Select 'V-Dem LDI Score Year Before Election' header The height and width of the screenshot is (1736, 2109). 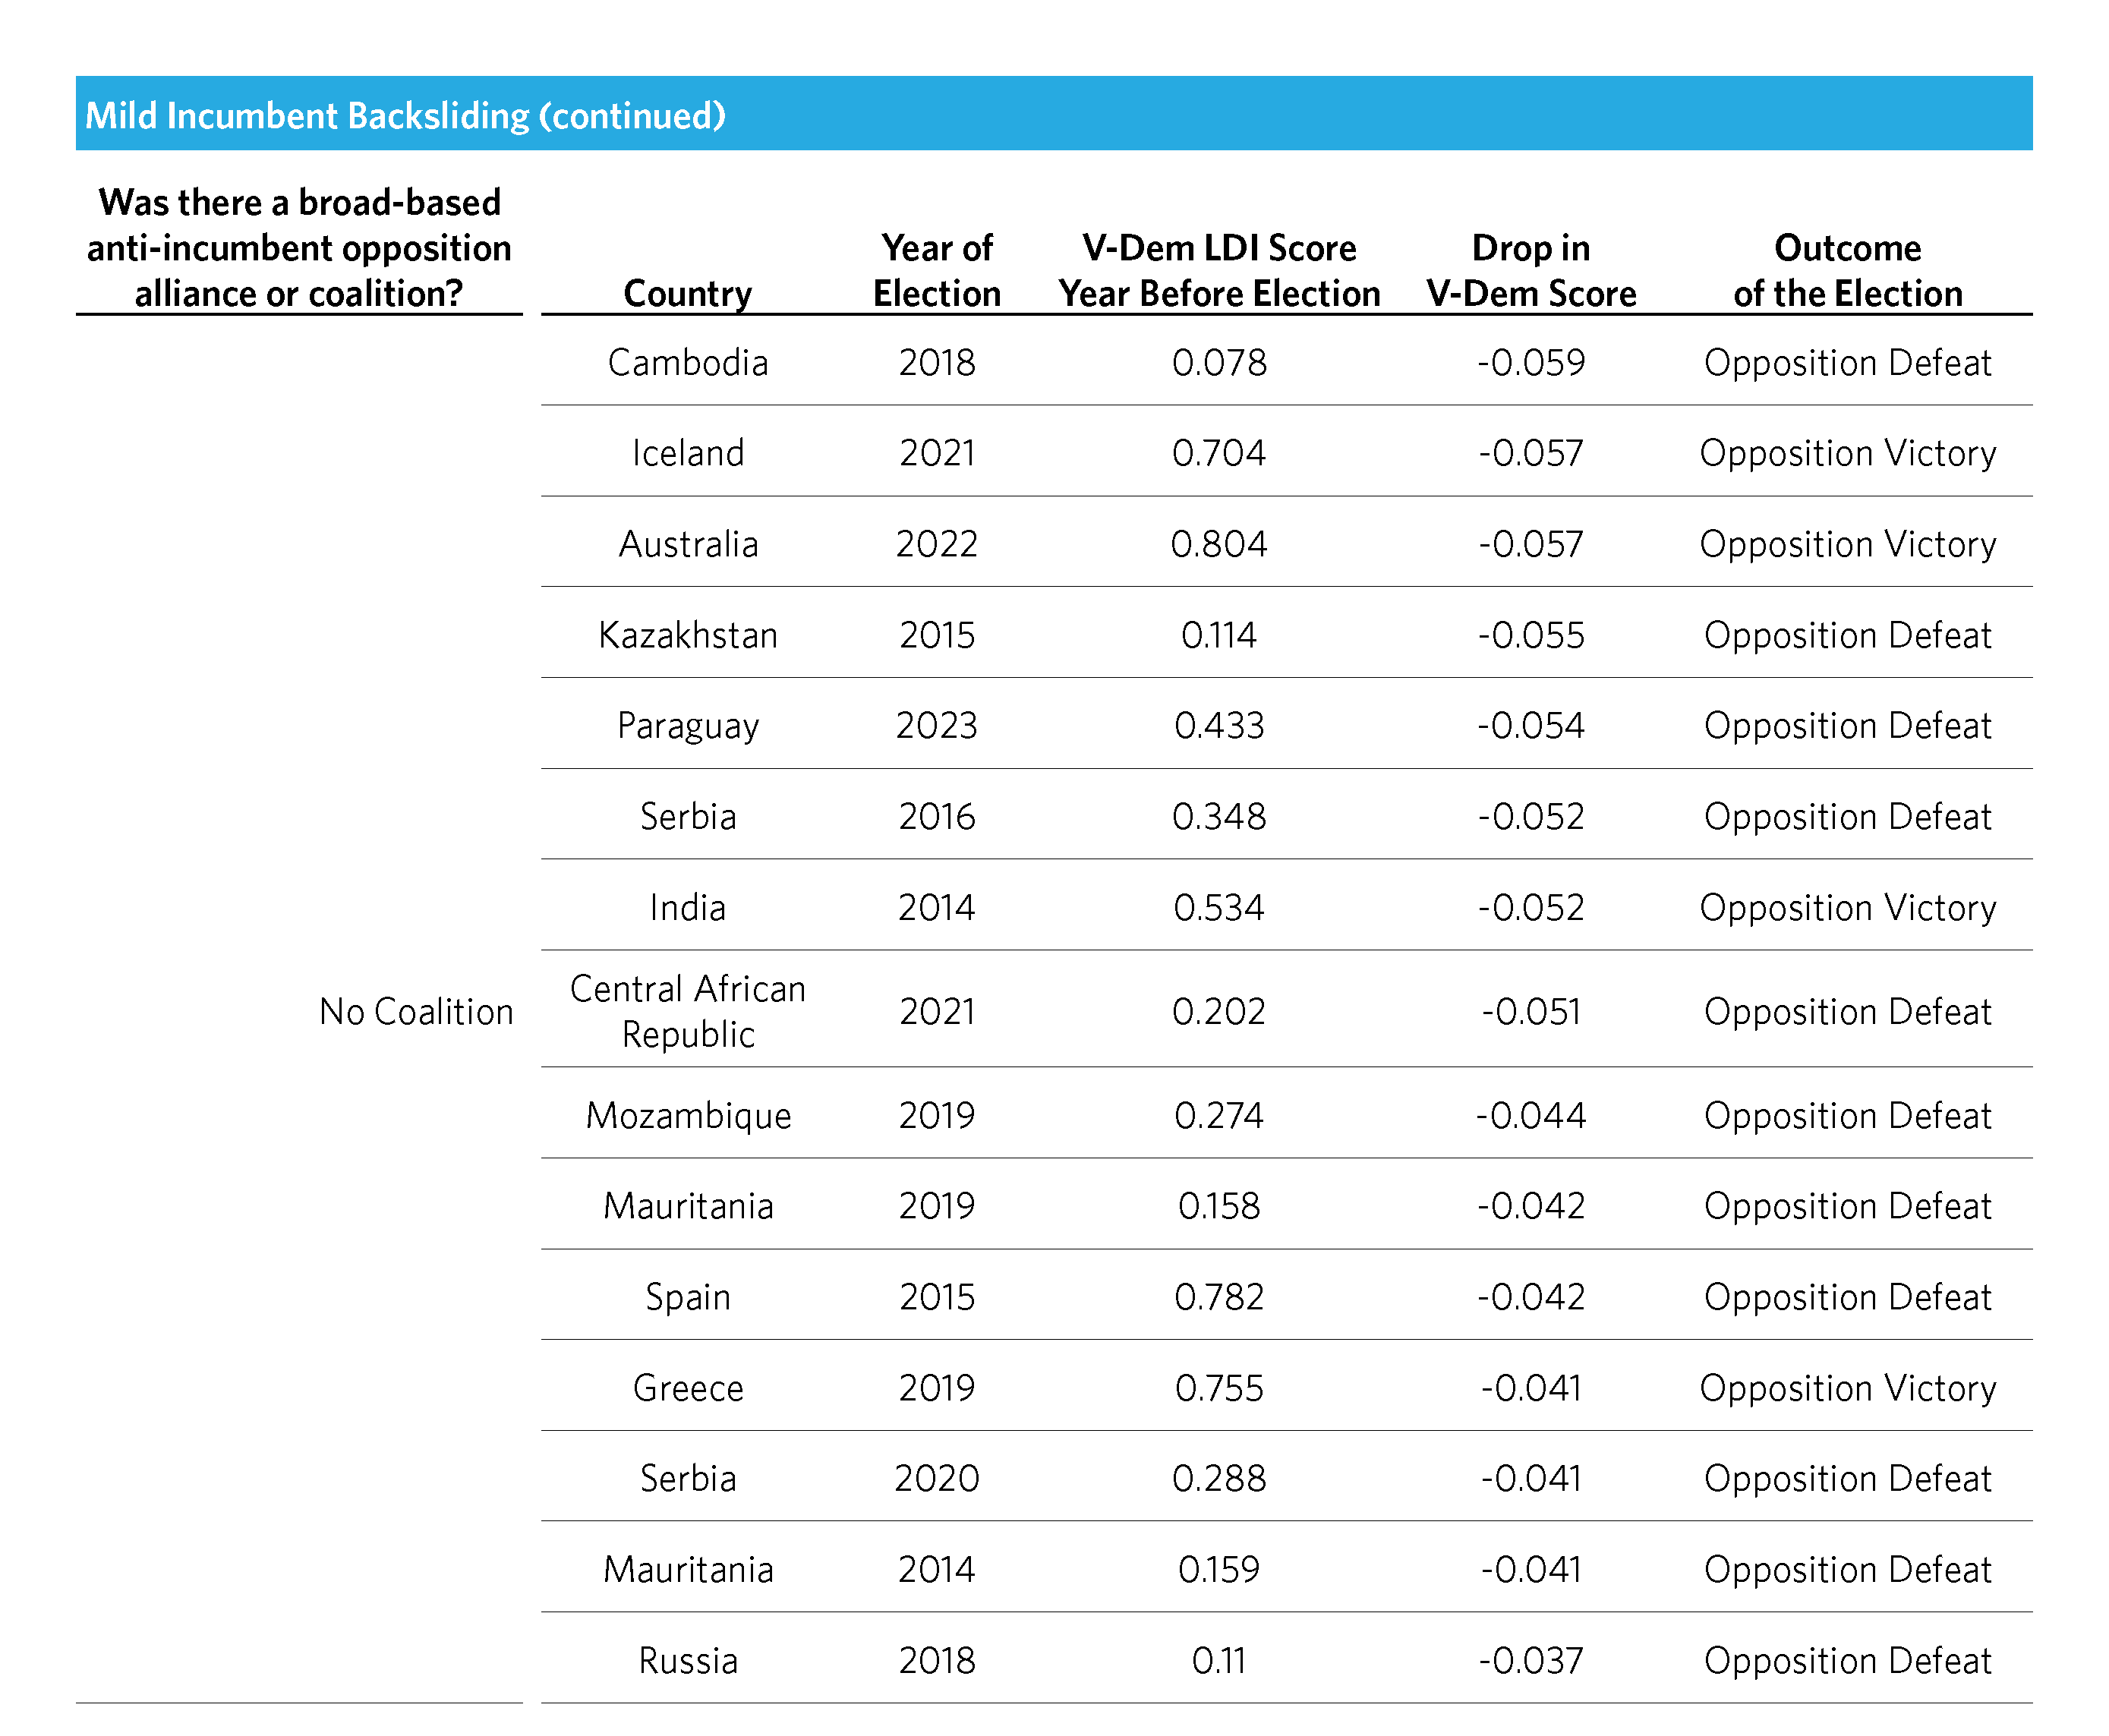[x=1218, y=270]
